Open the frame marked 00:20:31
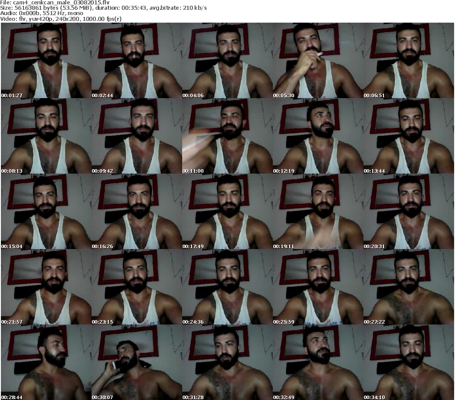 pyautogui.click(x=409, y=212)
